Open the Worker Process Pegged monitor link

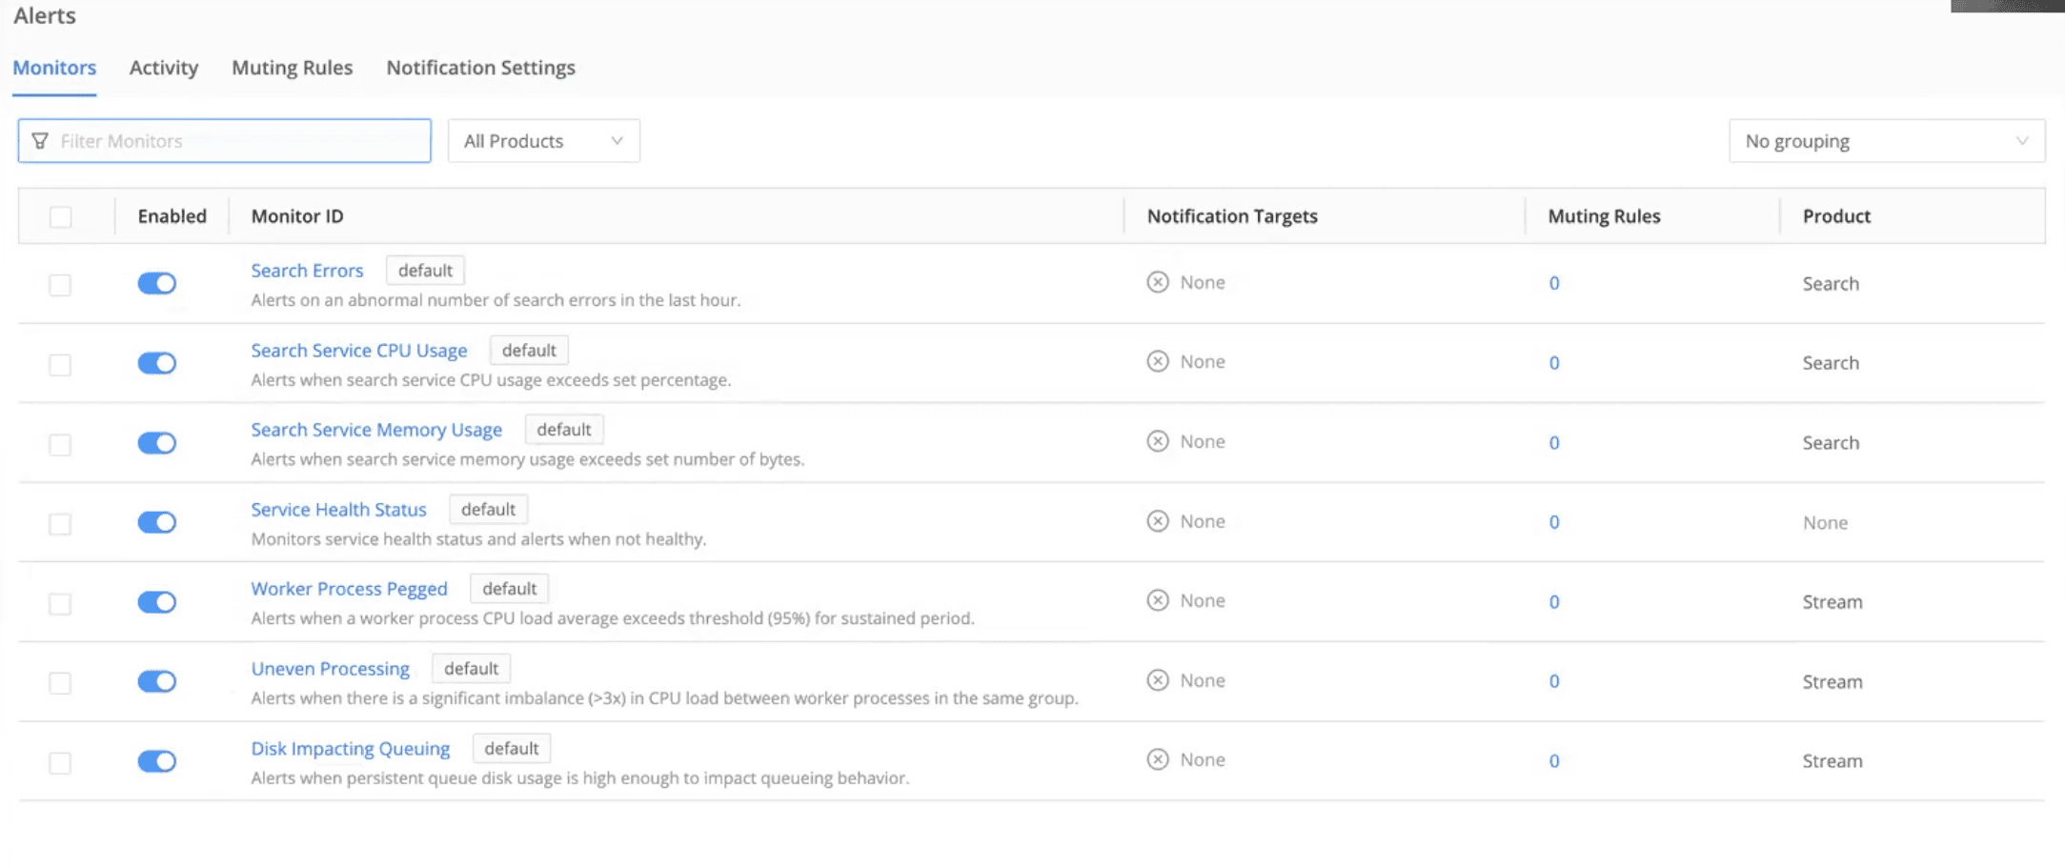(349, 589)
